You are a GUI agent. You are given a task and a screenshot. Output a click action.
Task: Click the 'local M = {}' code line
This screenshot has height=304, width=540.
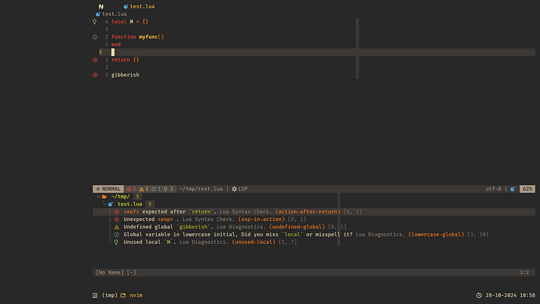[x=130, y=22]
